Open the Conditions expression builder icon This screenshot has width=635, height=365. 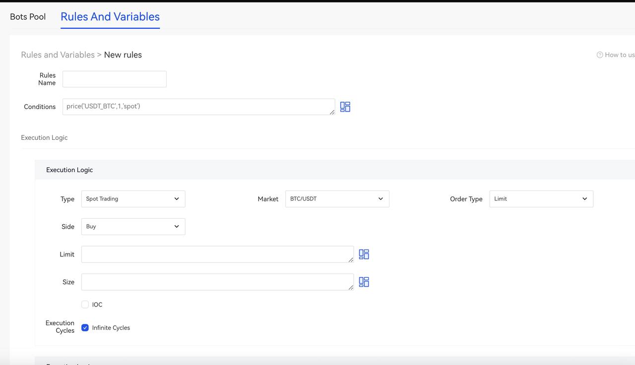(345, 107)
